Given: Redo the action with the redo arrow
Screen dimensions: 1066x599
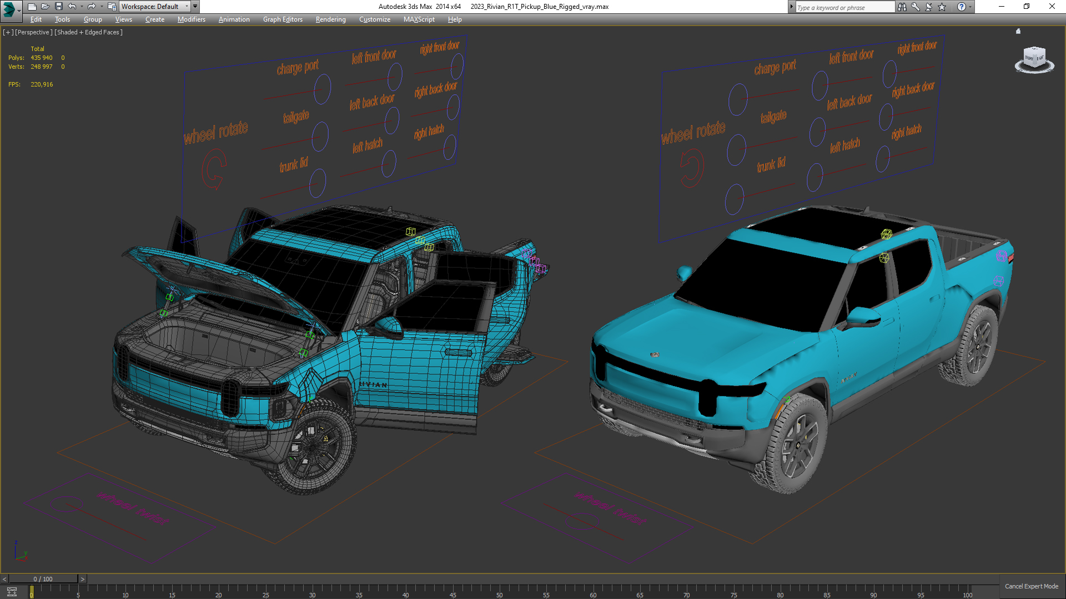Looking at the screenshot, I should click(x=92, y=7).
